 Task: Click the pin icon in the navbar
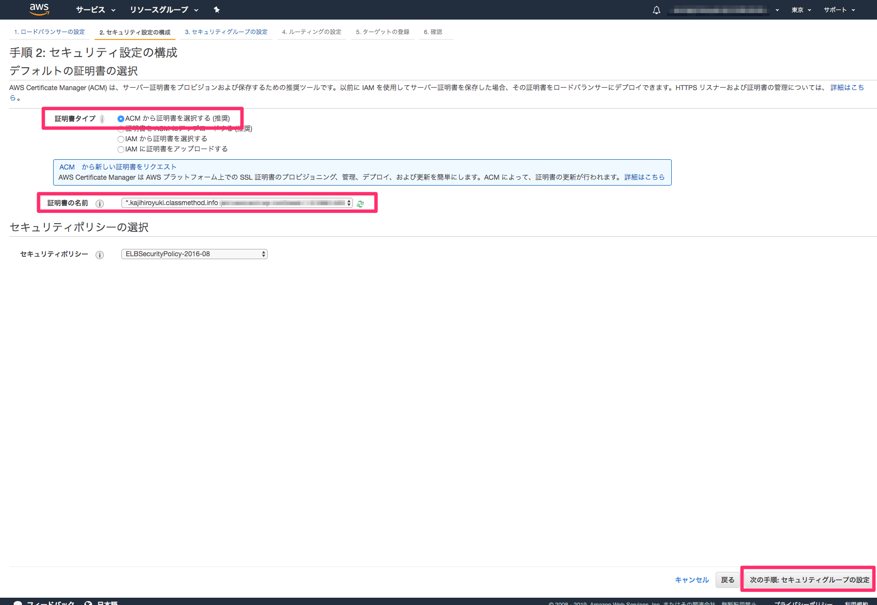216,10
